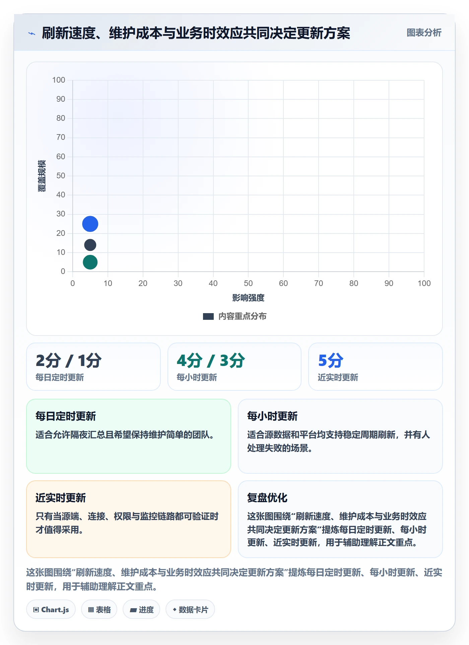Open the 复盘优化 summary card
Viewport: 469px width, 645px height.
pos(340,519)
